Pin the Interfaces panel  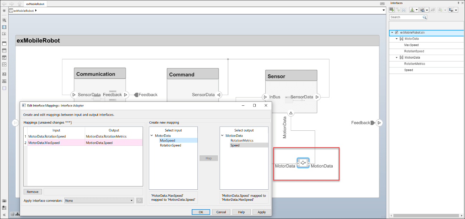tap(459, 3)
